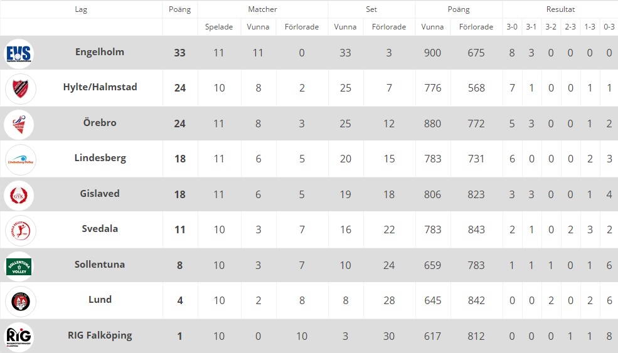Screen dimensions: 618x353
Task: Click the RIG Falköping team name
Action: pos(100,335)
